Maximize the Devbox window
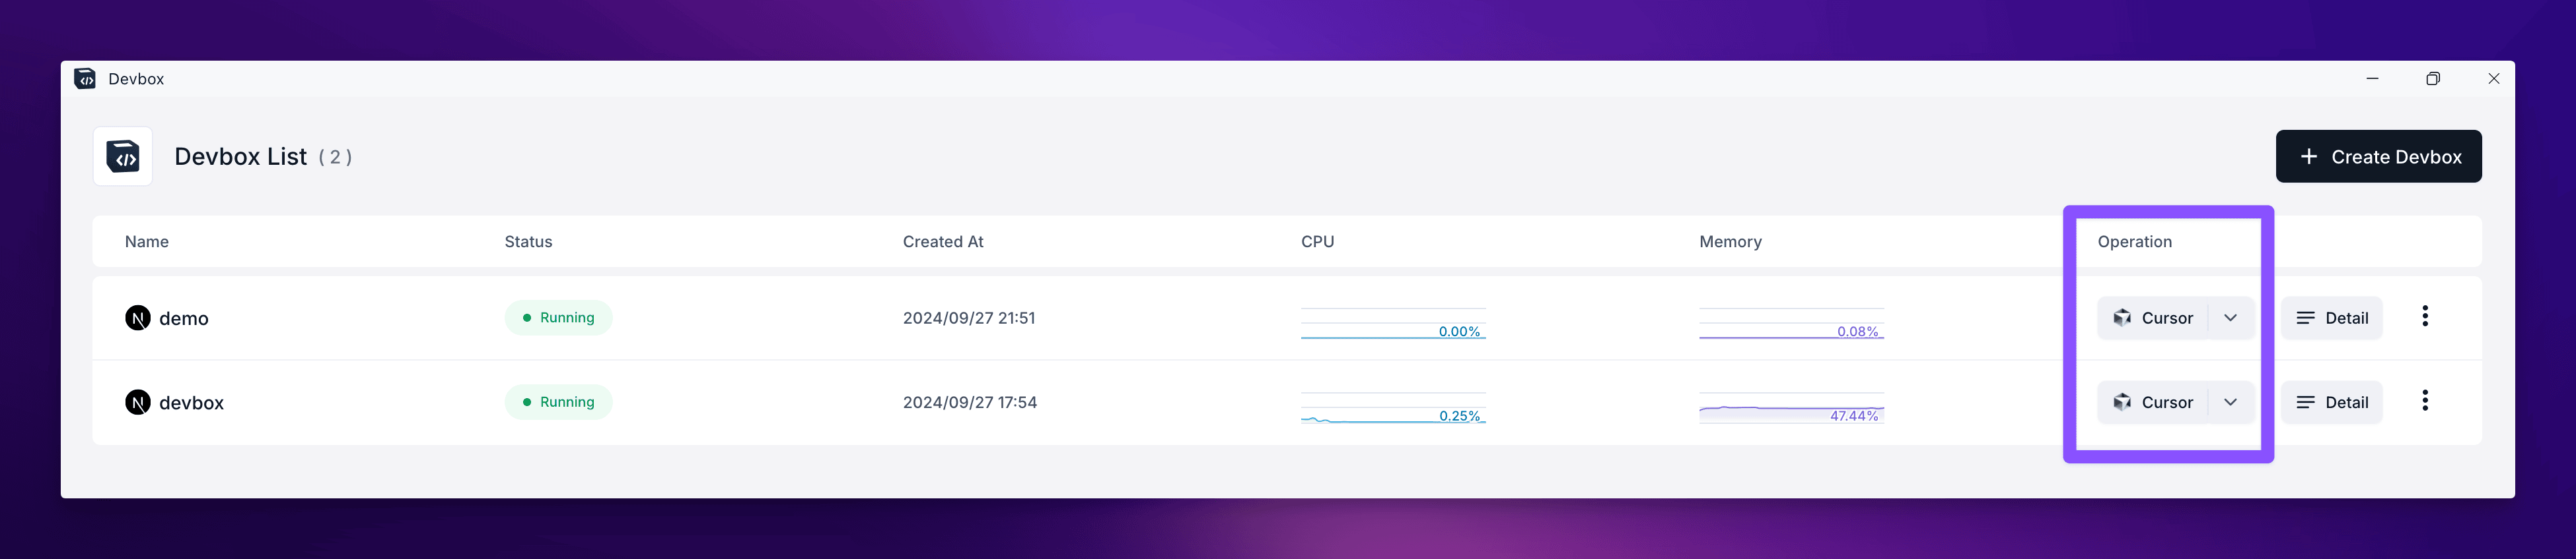The height and width of the screenshot is (559, 2576). tap(2433, 79)
